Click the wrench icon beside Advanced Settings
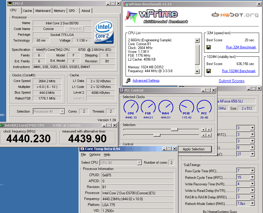The width and height of the screenshot is (263, 213). (x=128, y=81)
